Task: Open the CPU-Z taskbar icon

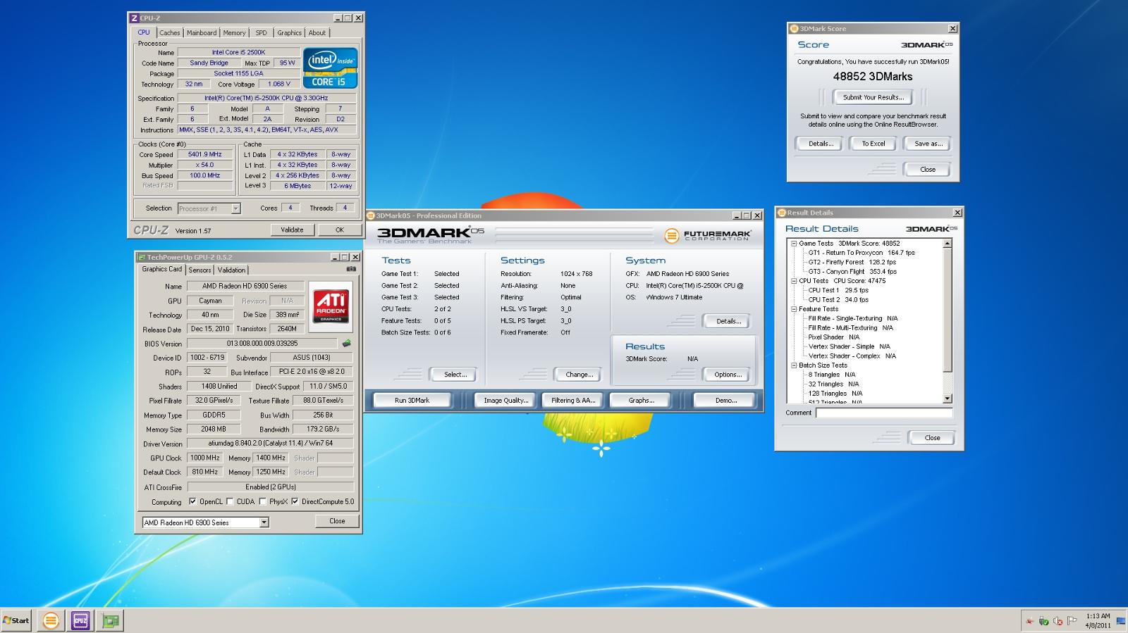Action: click(x=80, y=620)
